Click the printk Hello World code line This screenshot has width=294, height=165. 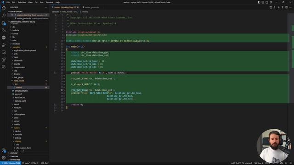(99, 73)
